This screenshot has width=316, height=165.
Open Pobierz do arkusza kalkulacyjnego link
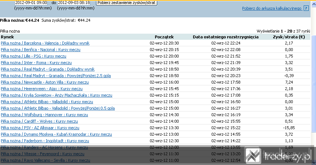pos(272,8)
